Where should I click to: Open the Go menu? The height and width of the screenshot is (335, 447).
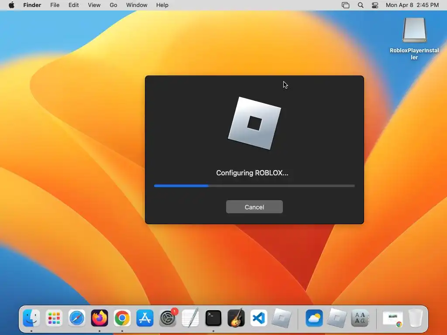pos(113,5)
